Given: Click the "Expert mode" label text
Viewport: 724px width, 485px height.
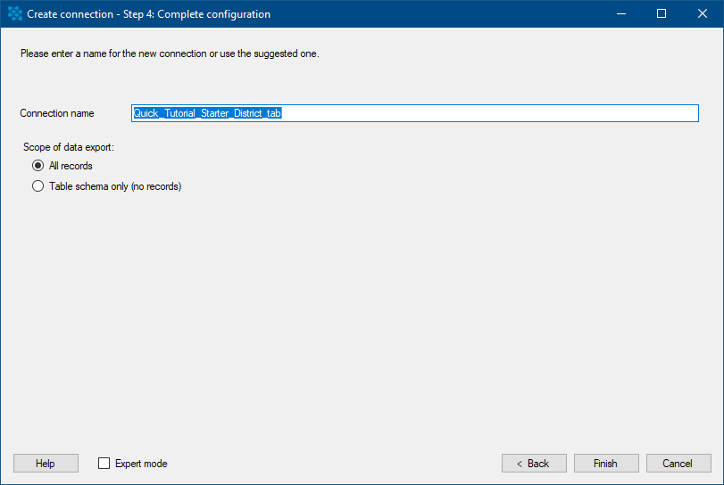Looking at the screenshot, I should pyautogui.click(x=141, y=464).
